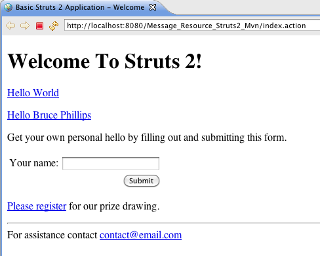Screen dimensions: 320x256
Task: Stop page loading with red square icon
Action: pos(39,26)
